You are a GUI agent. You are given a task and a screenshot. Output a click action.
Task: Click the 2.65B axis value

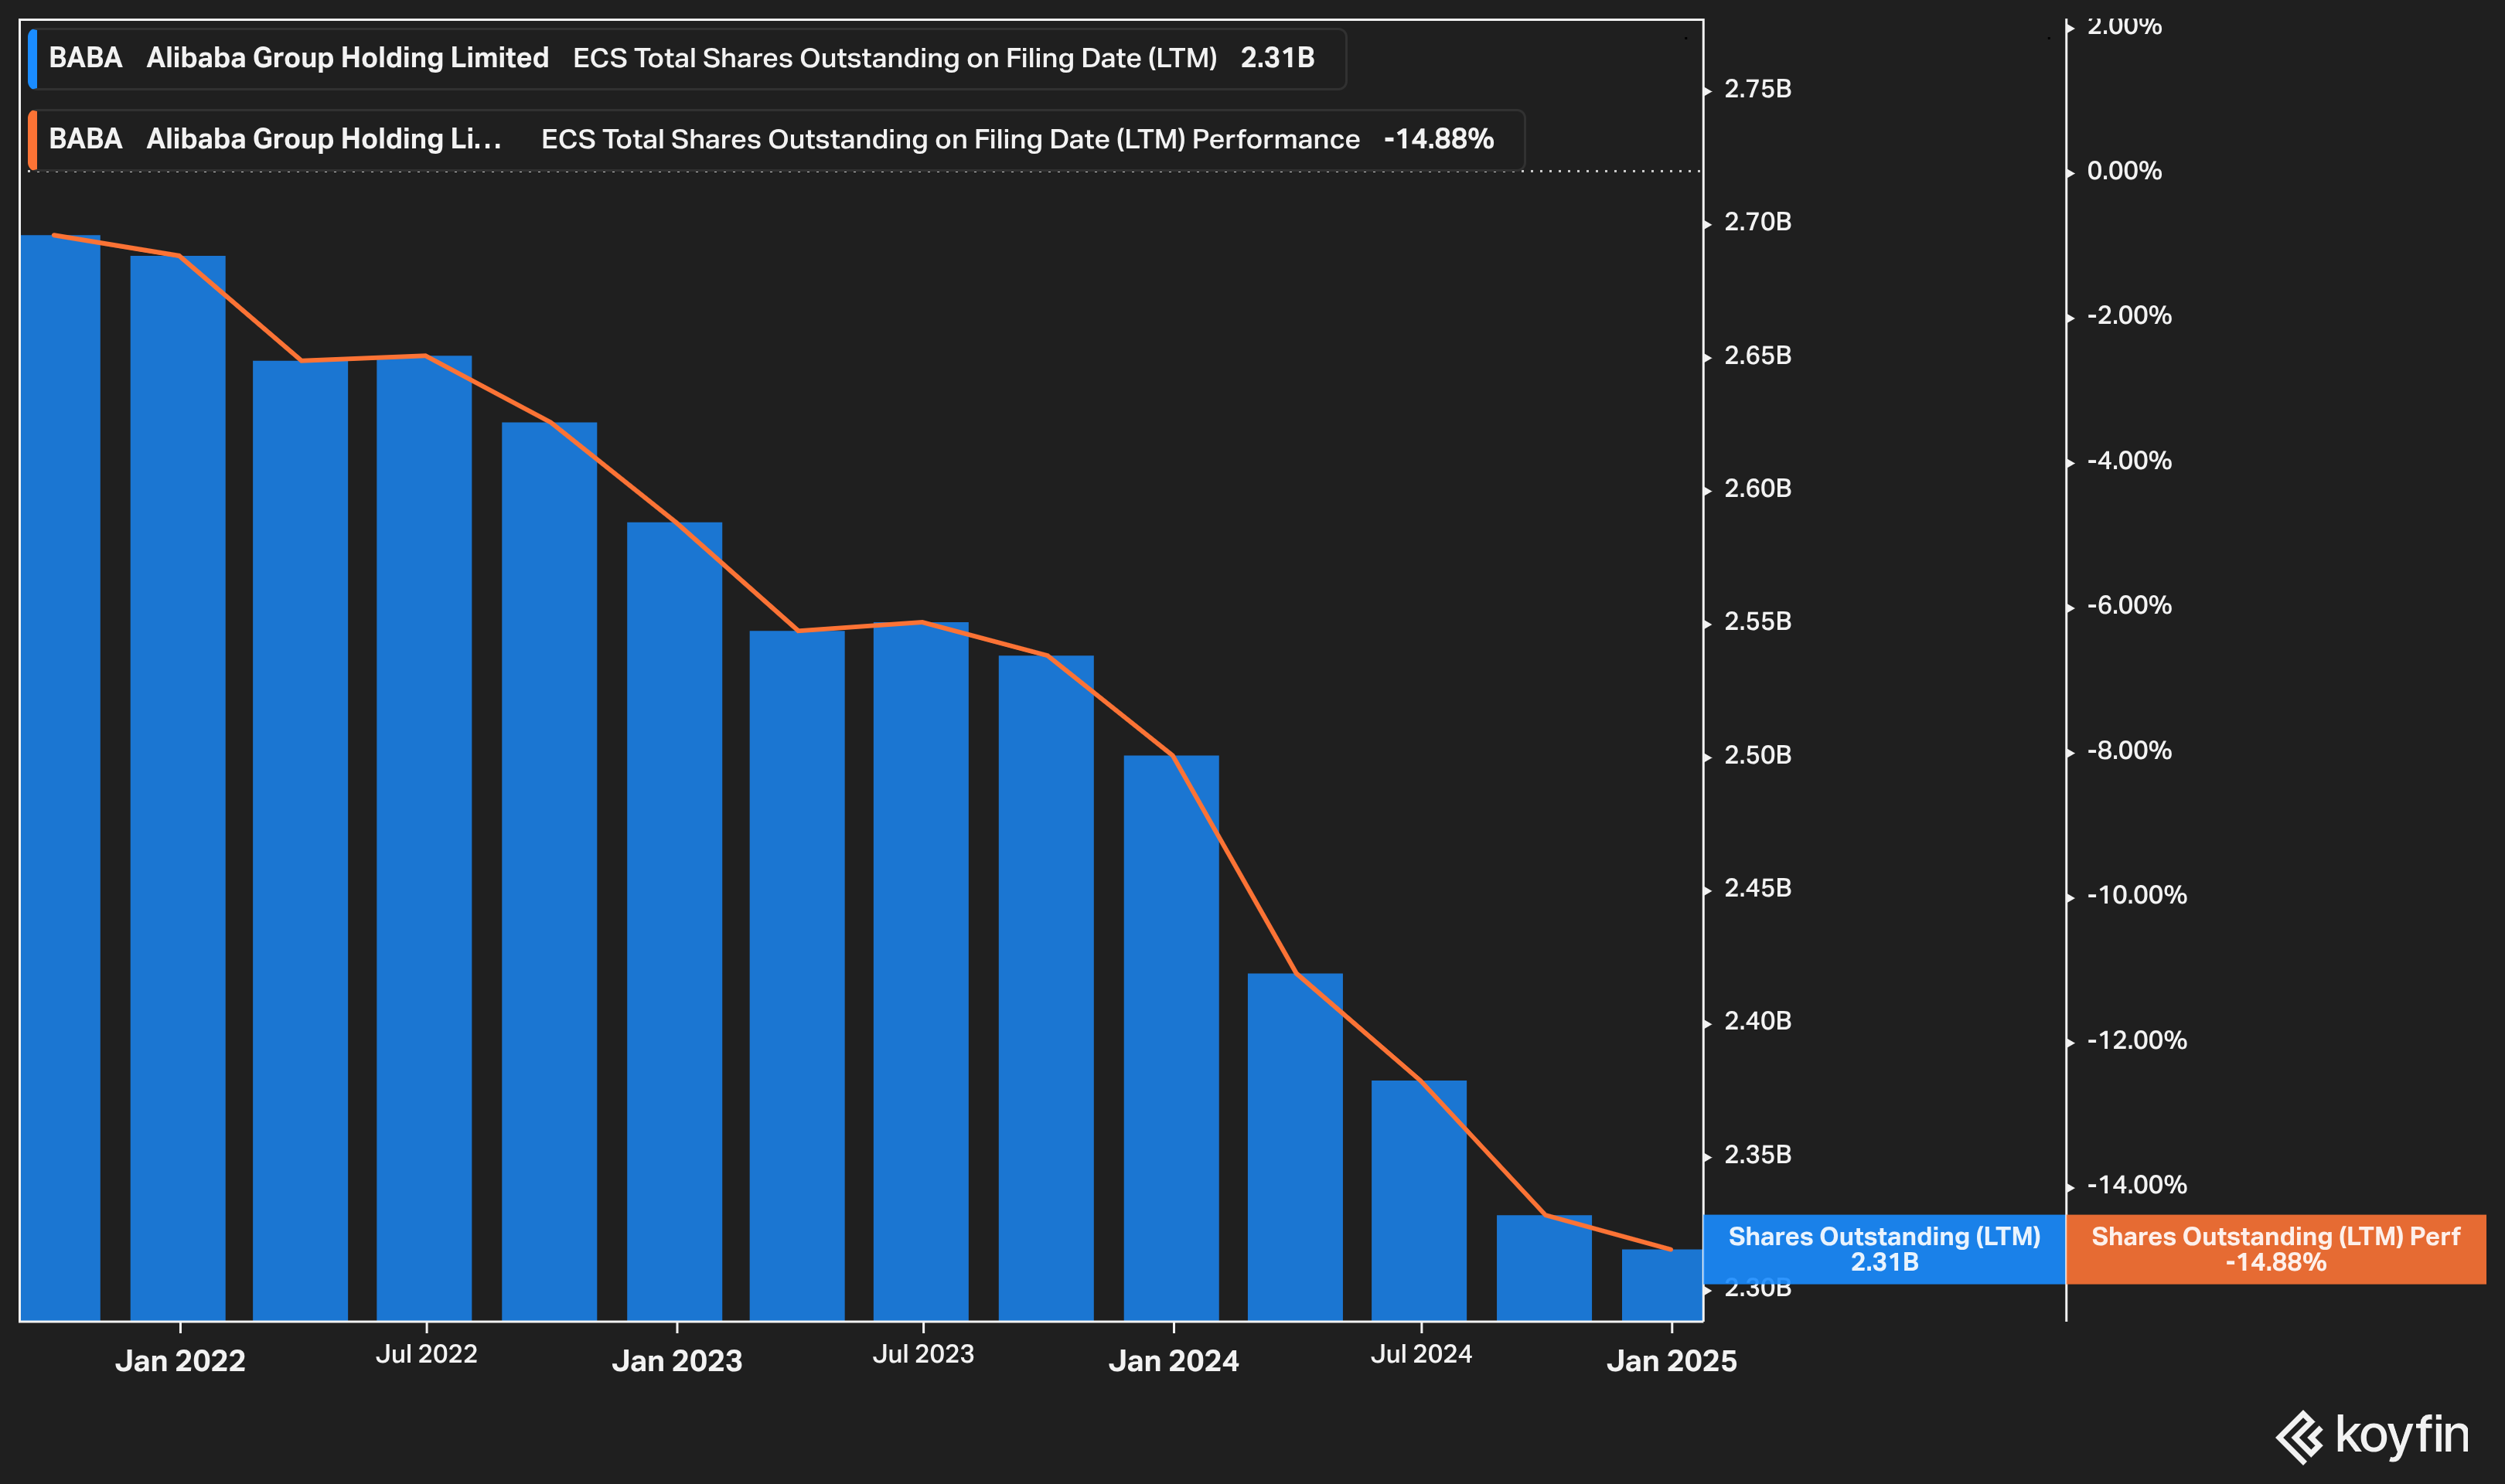1758,356
